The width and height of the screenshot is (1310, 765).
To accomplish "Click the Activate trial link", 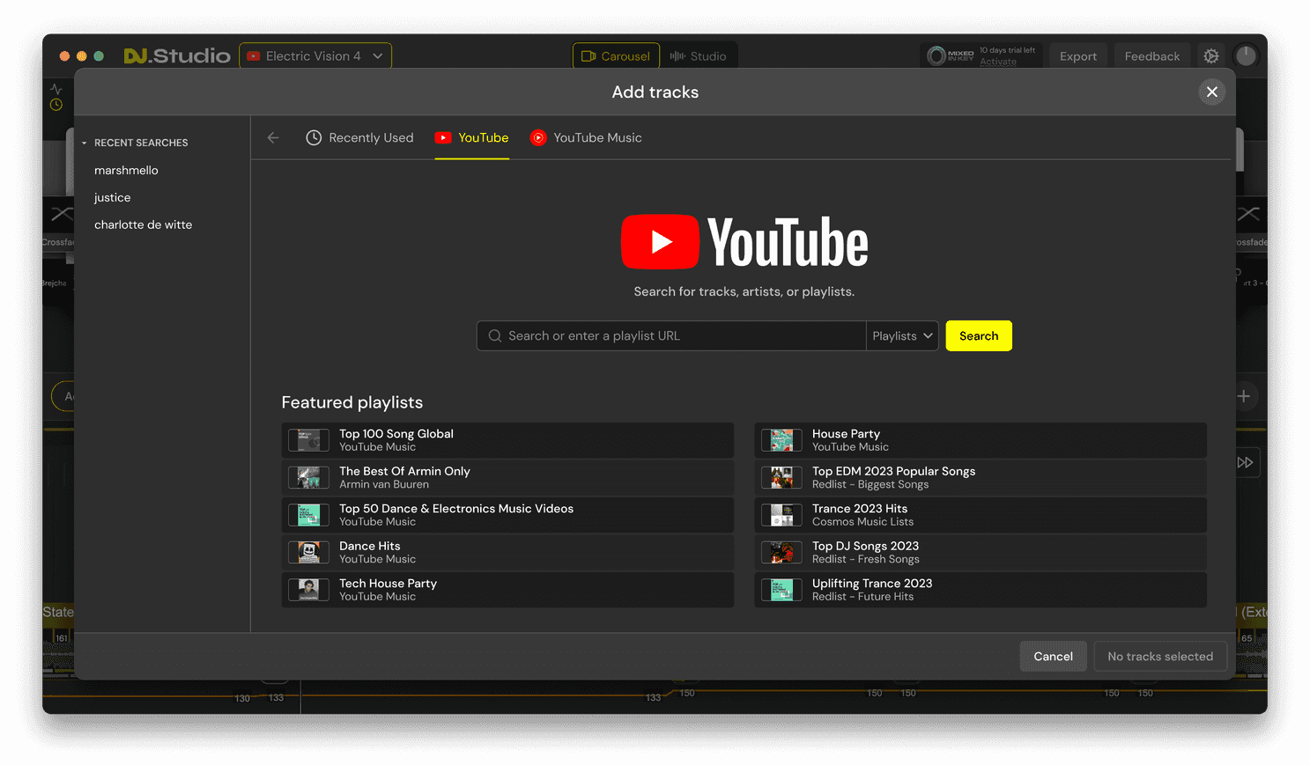I will 997,62.
